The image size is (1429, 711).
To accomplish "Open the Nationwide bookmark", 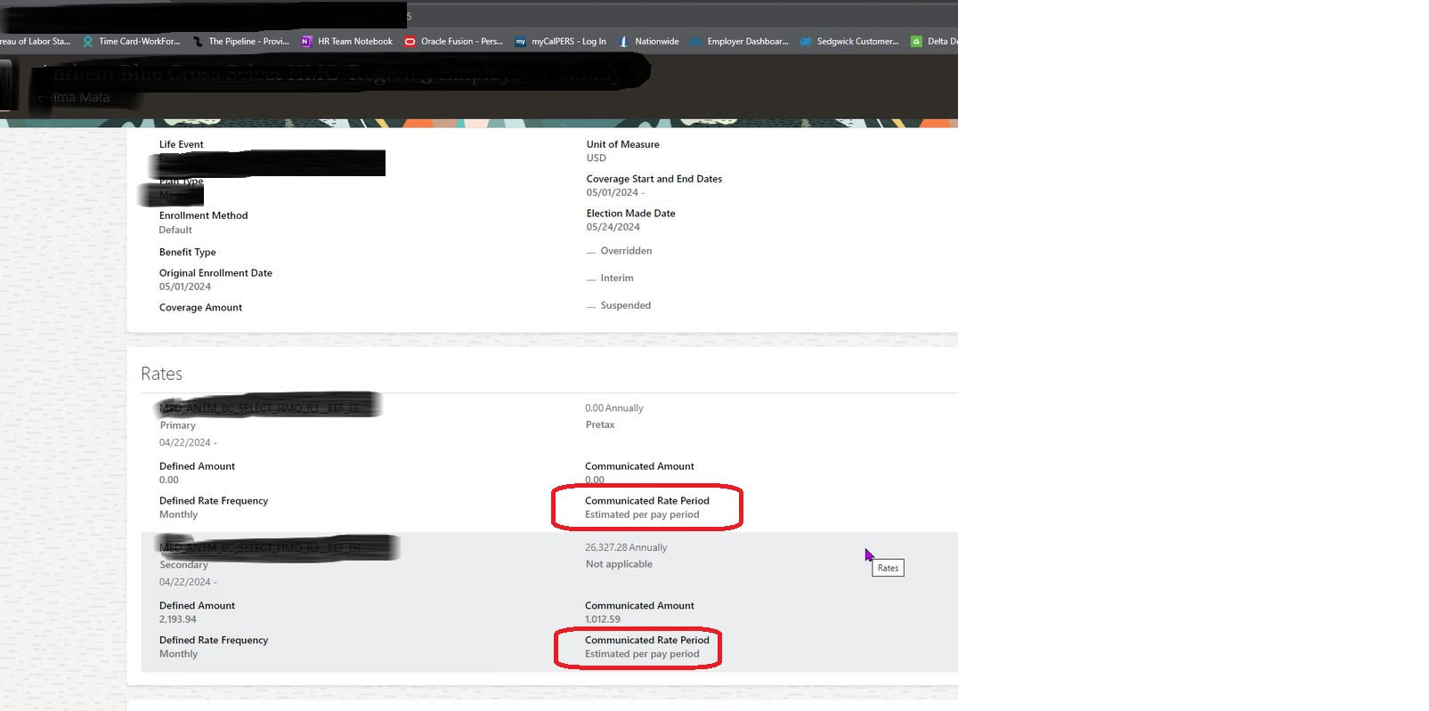I will tap(648, 41).
